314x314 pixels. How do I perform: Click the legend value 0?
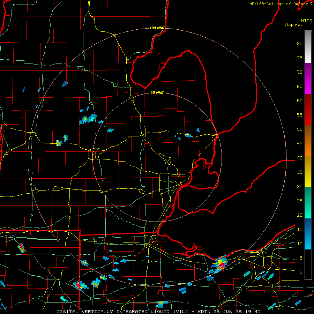coord(301,272)
